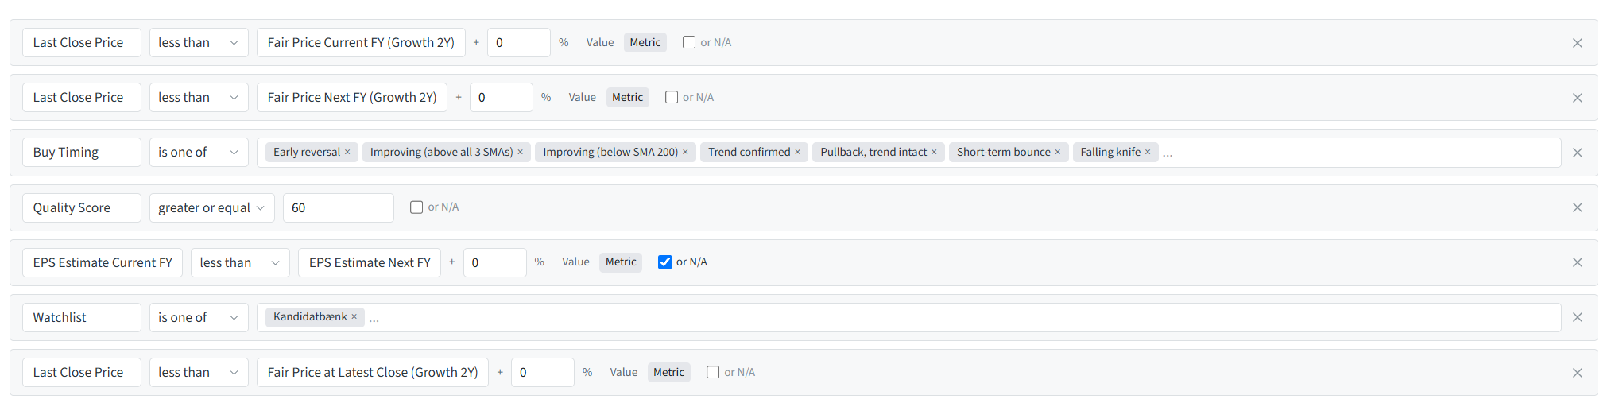The width and height of the screenshot is (1619, 403).
Task: Remove the Early reversal tag
Action: (347, 153)
